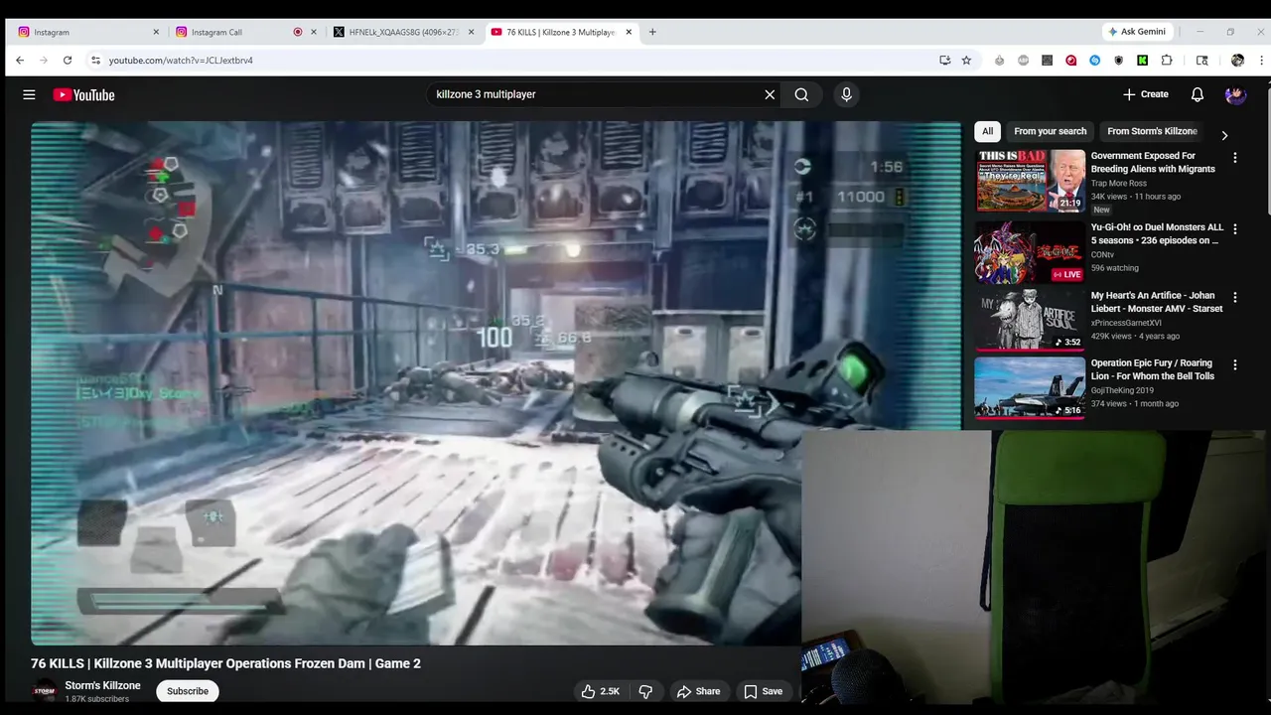Open the Chrome profile avatar
1271x715 pixels.
1237,61
